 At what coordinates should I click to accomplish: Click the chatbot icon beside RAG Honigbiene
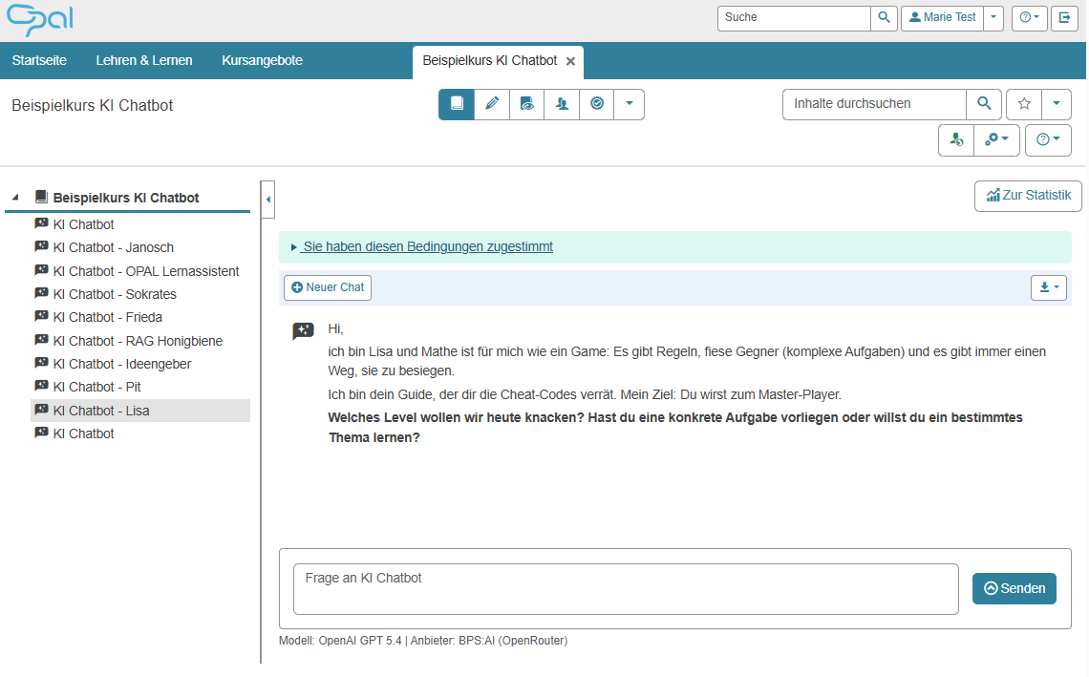pyautogui.click(x=42, y=340)
